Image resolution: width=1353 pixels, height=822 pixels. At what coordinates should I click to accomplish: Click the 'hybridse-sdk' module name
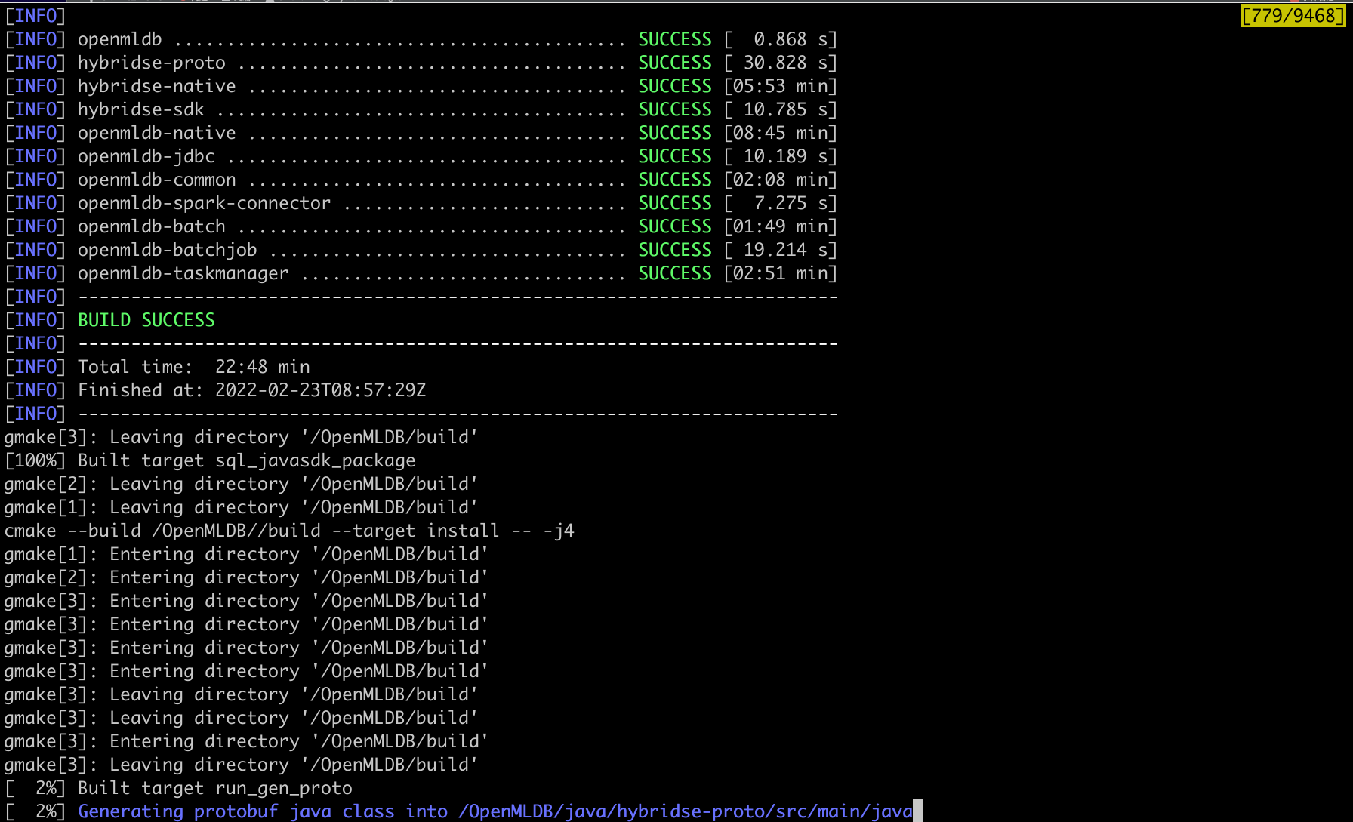[140, 109]
